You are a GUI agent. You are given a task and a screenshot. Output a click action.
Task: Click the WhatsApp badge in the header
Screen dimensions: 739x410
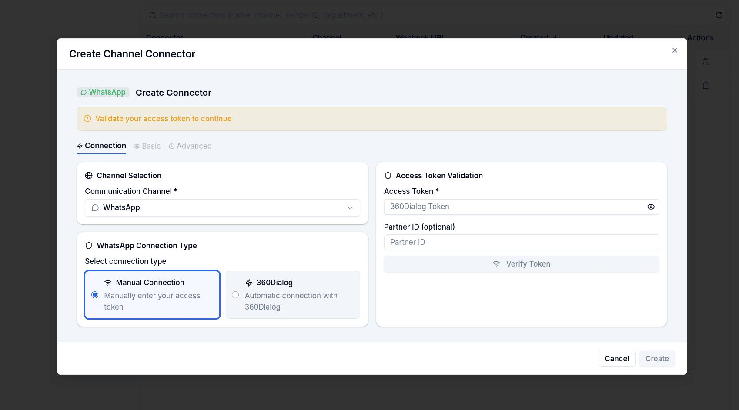coord(103,92)
